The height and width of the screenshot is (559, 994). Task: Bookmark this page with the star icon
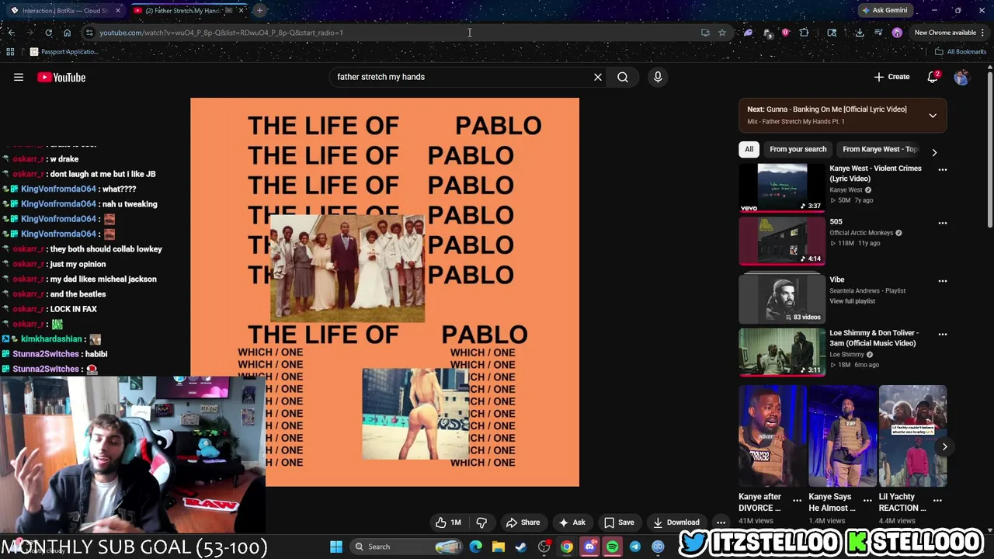tap(722, 33)
